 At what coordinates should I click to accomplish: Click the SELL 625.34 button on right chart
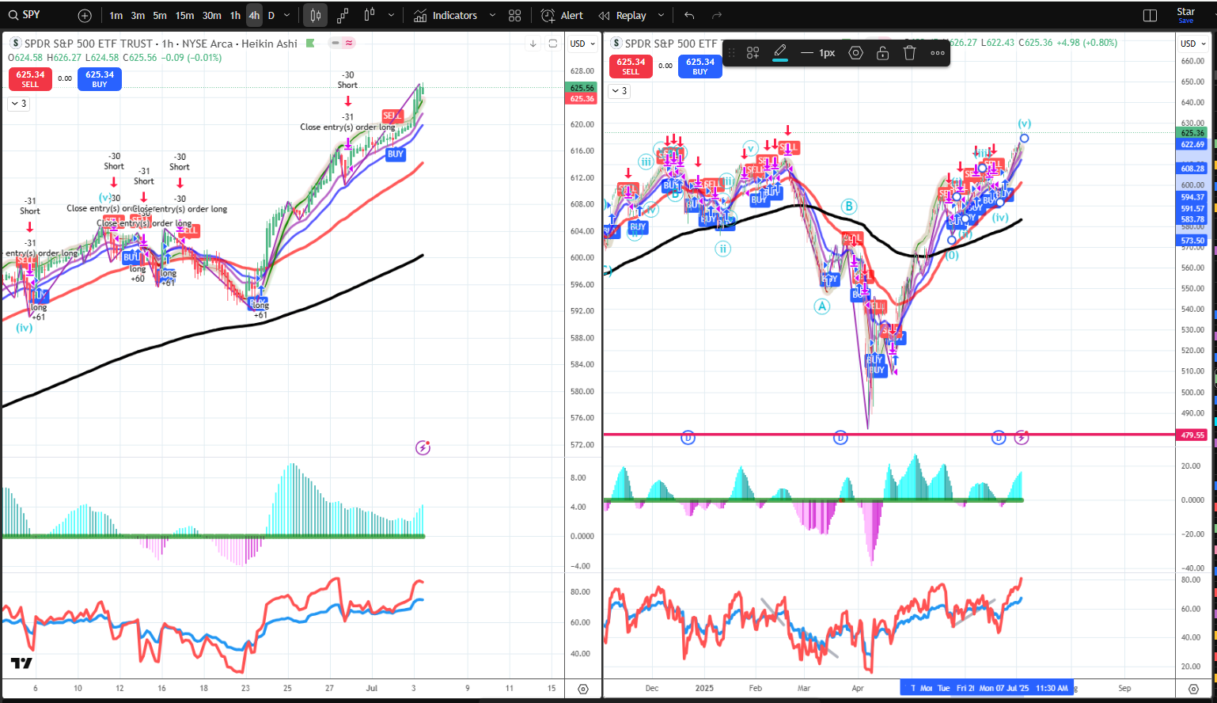pos(631,66)
